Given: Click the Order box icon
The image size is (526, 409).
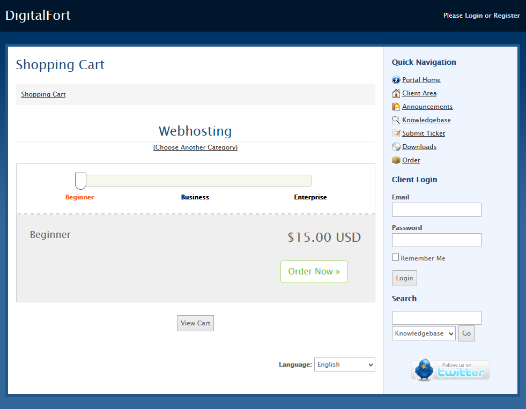Looking at the screenshot, I should tap(396, 160).
